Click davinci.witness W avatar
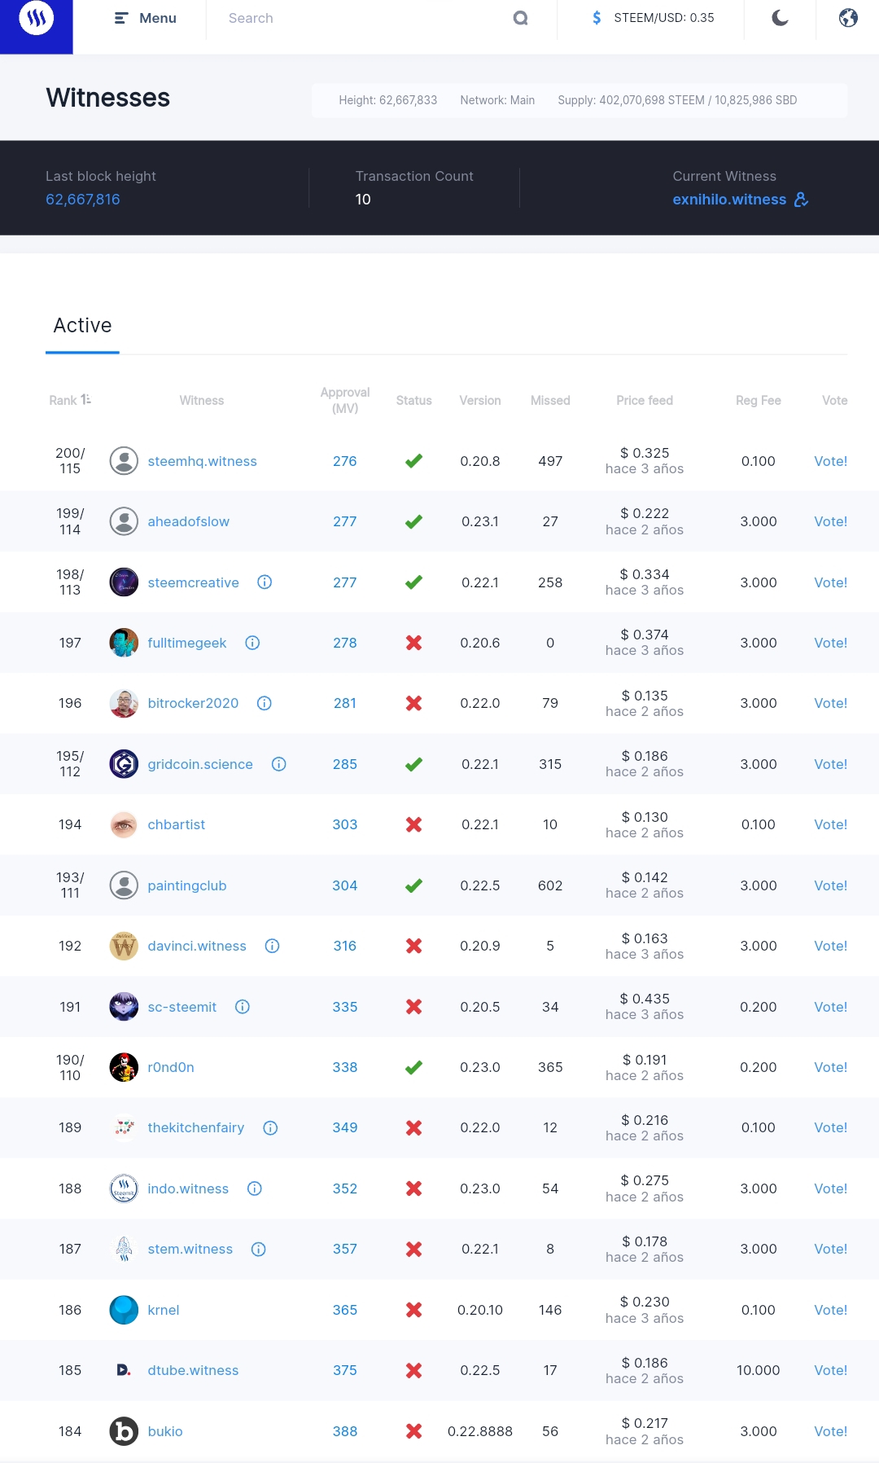 (x=124, y=946)
